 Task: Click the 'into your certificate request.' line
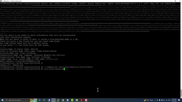[x=16, y=37]
